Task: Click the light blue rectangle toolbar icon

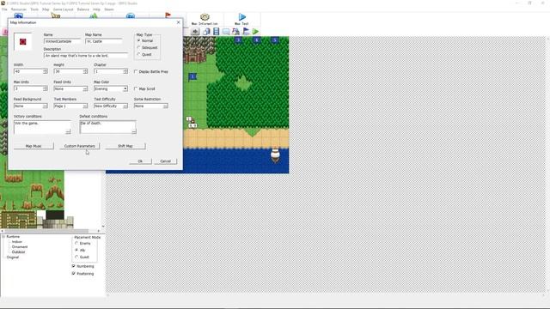Action: (226, 32)
